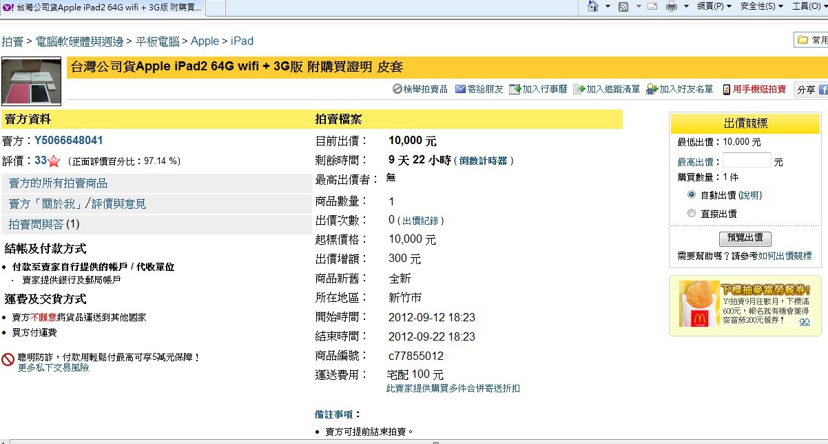Click the 寄給朋友 envelope icon
This screenshot has height=444, width=828.
point(460,89)
